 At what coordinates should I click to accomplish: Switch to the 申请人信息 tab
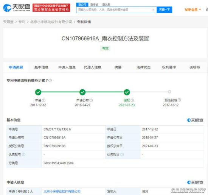(67, 67)
